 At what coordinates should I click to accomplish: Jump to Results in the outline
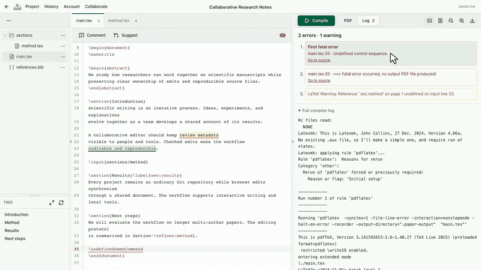coord(11,230)
